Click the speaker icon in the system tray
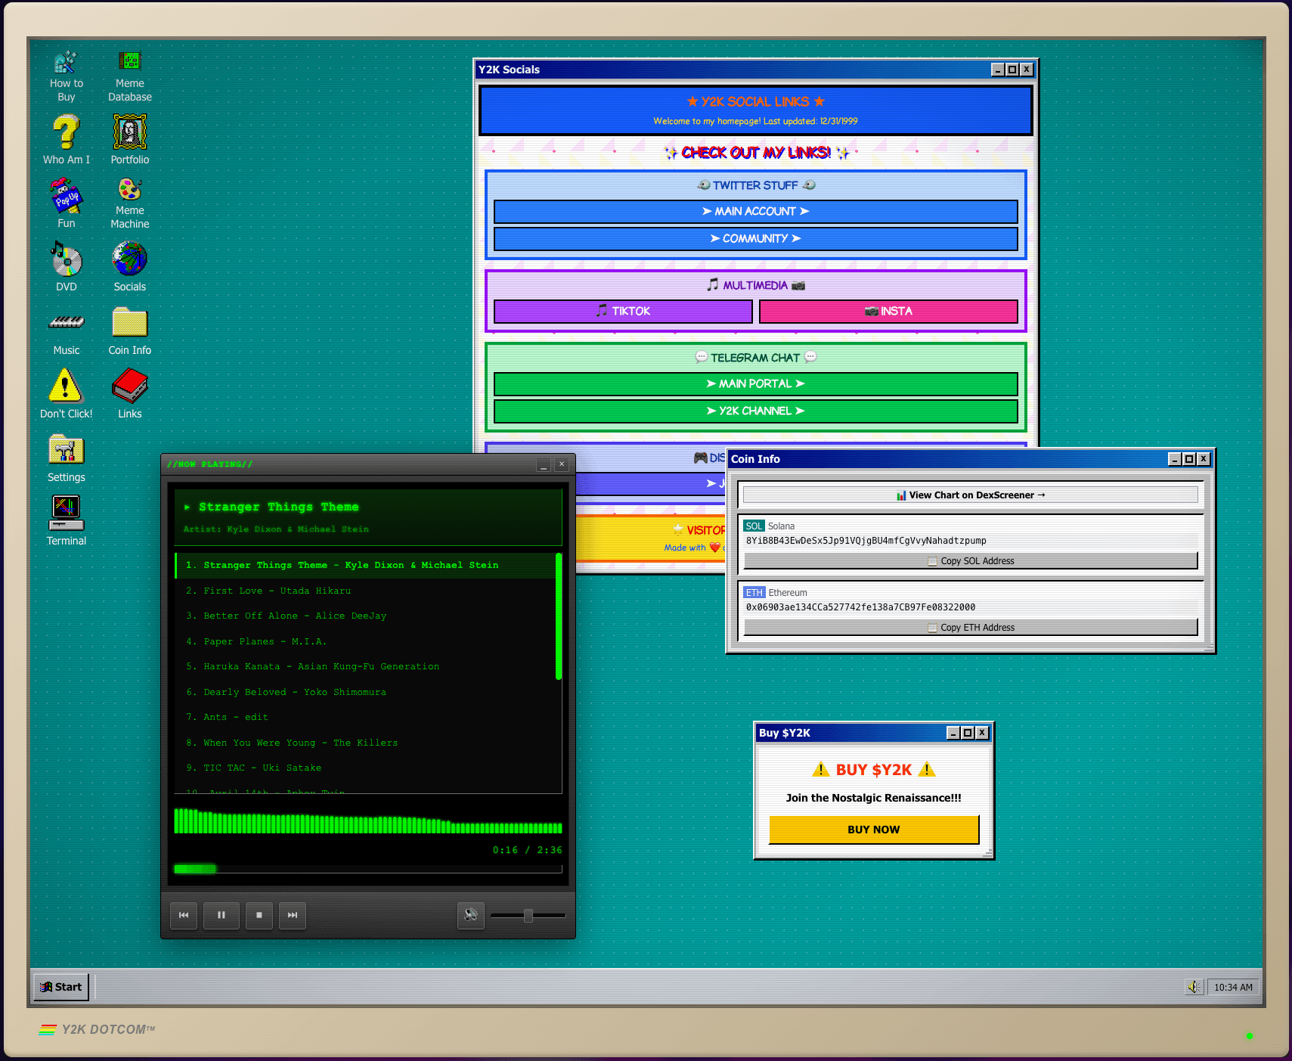The image size is (1292, 1061). [x=1194, y=987]
